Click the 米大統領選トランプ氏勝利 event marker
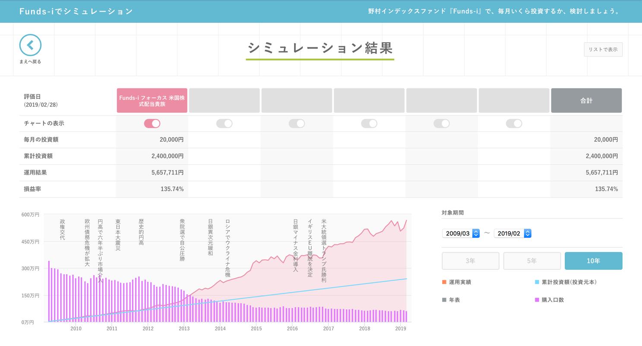Image resolution: width=642 pixels, height=346 pixels. 324,251
